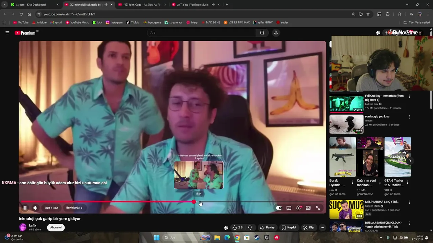433x243 pixels.
Task: Open the 'Fall Out Boy - Immortals' video
Action: tap(384, 98)
